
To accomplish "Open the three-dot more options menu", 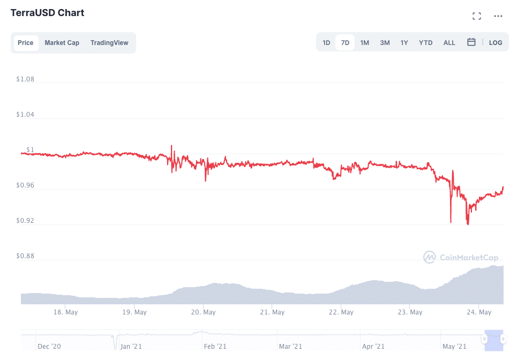I will (x=498, y=16).
